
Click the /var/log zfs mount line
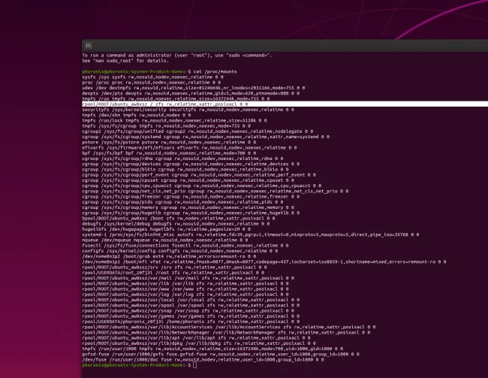click(x=185, y=295)
